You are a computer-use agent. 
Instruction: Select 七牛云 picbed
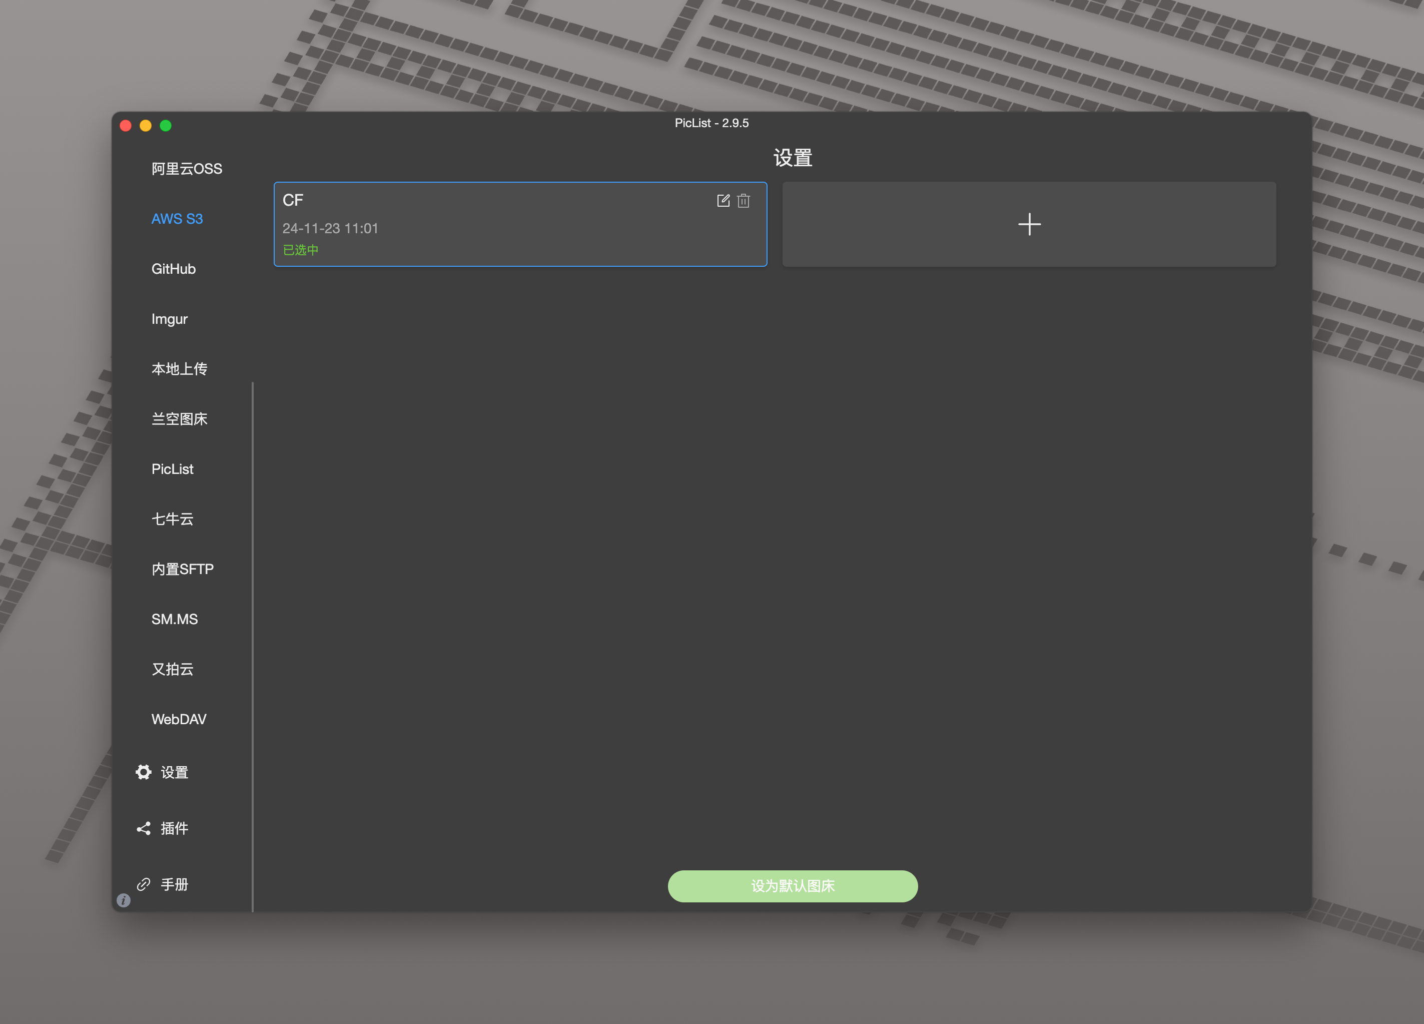173,519
